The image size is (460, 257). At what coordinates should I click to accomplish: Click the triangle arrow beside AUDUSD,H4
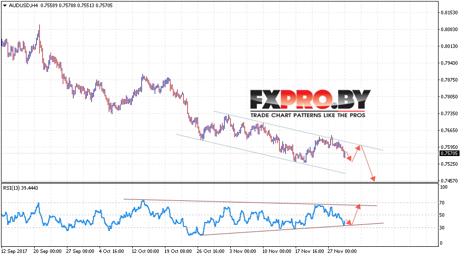point(5,6)
